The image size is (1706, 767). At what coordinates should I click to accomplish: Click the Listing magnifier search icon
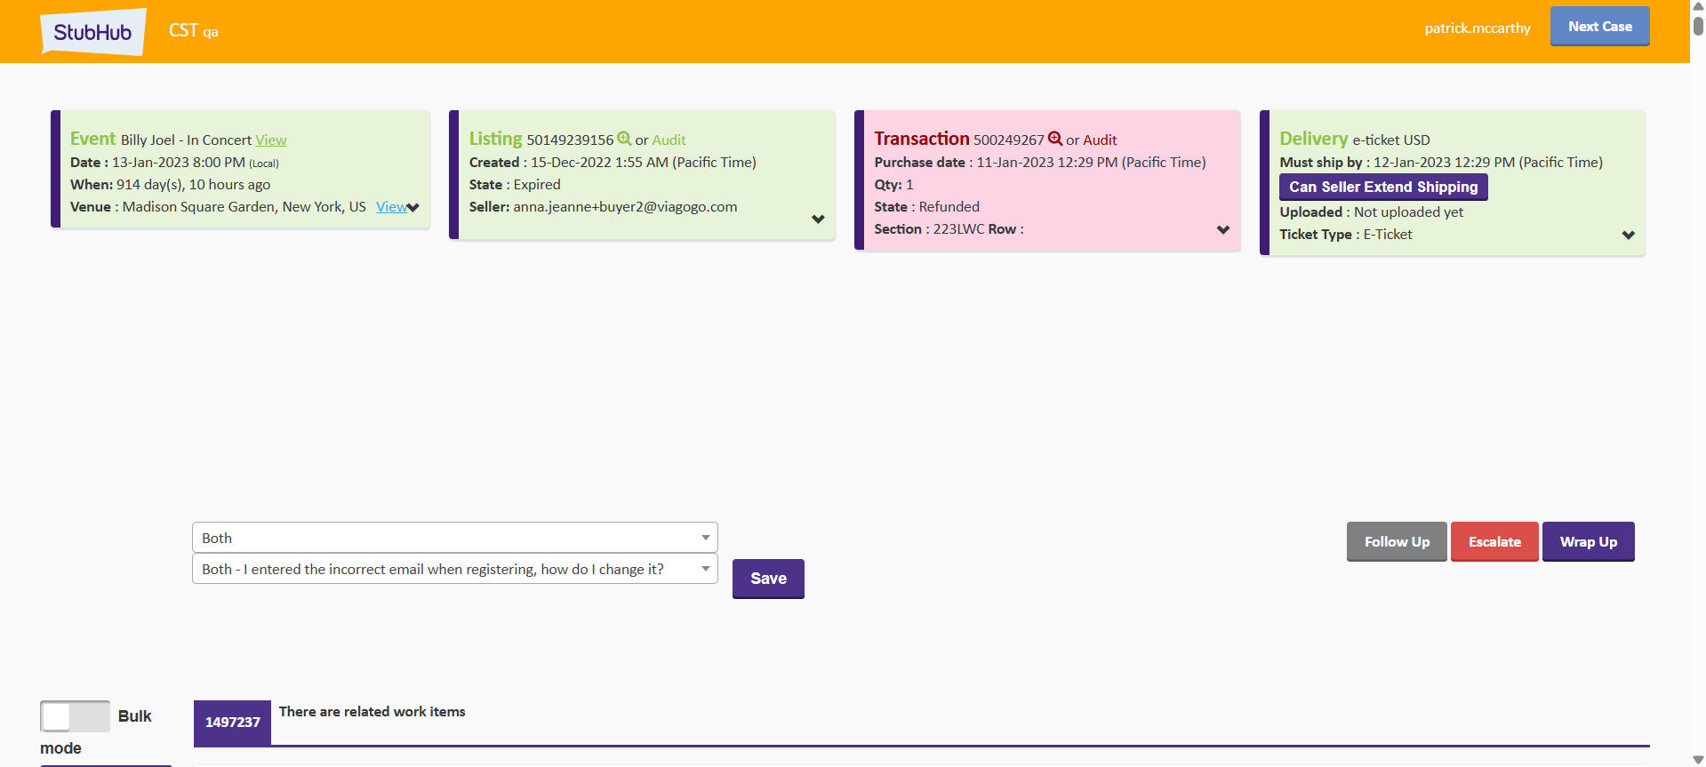[624, 139]
